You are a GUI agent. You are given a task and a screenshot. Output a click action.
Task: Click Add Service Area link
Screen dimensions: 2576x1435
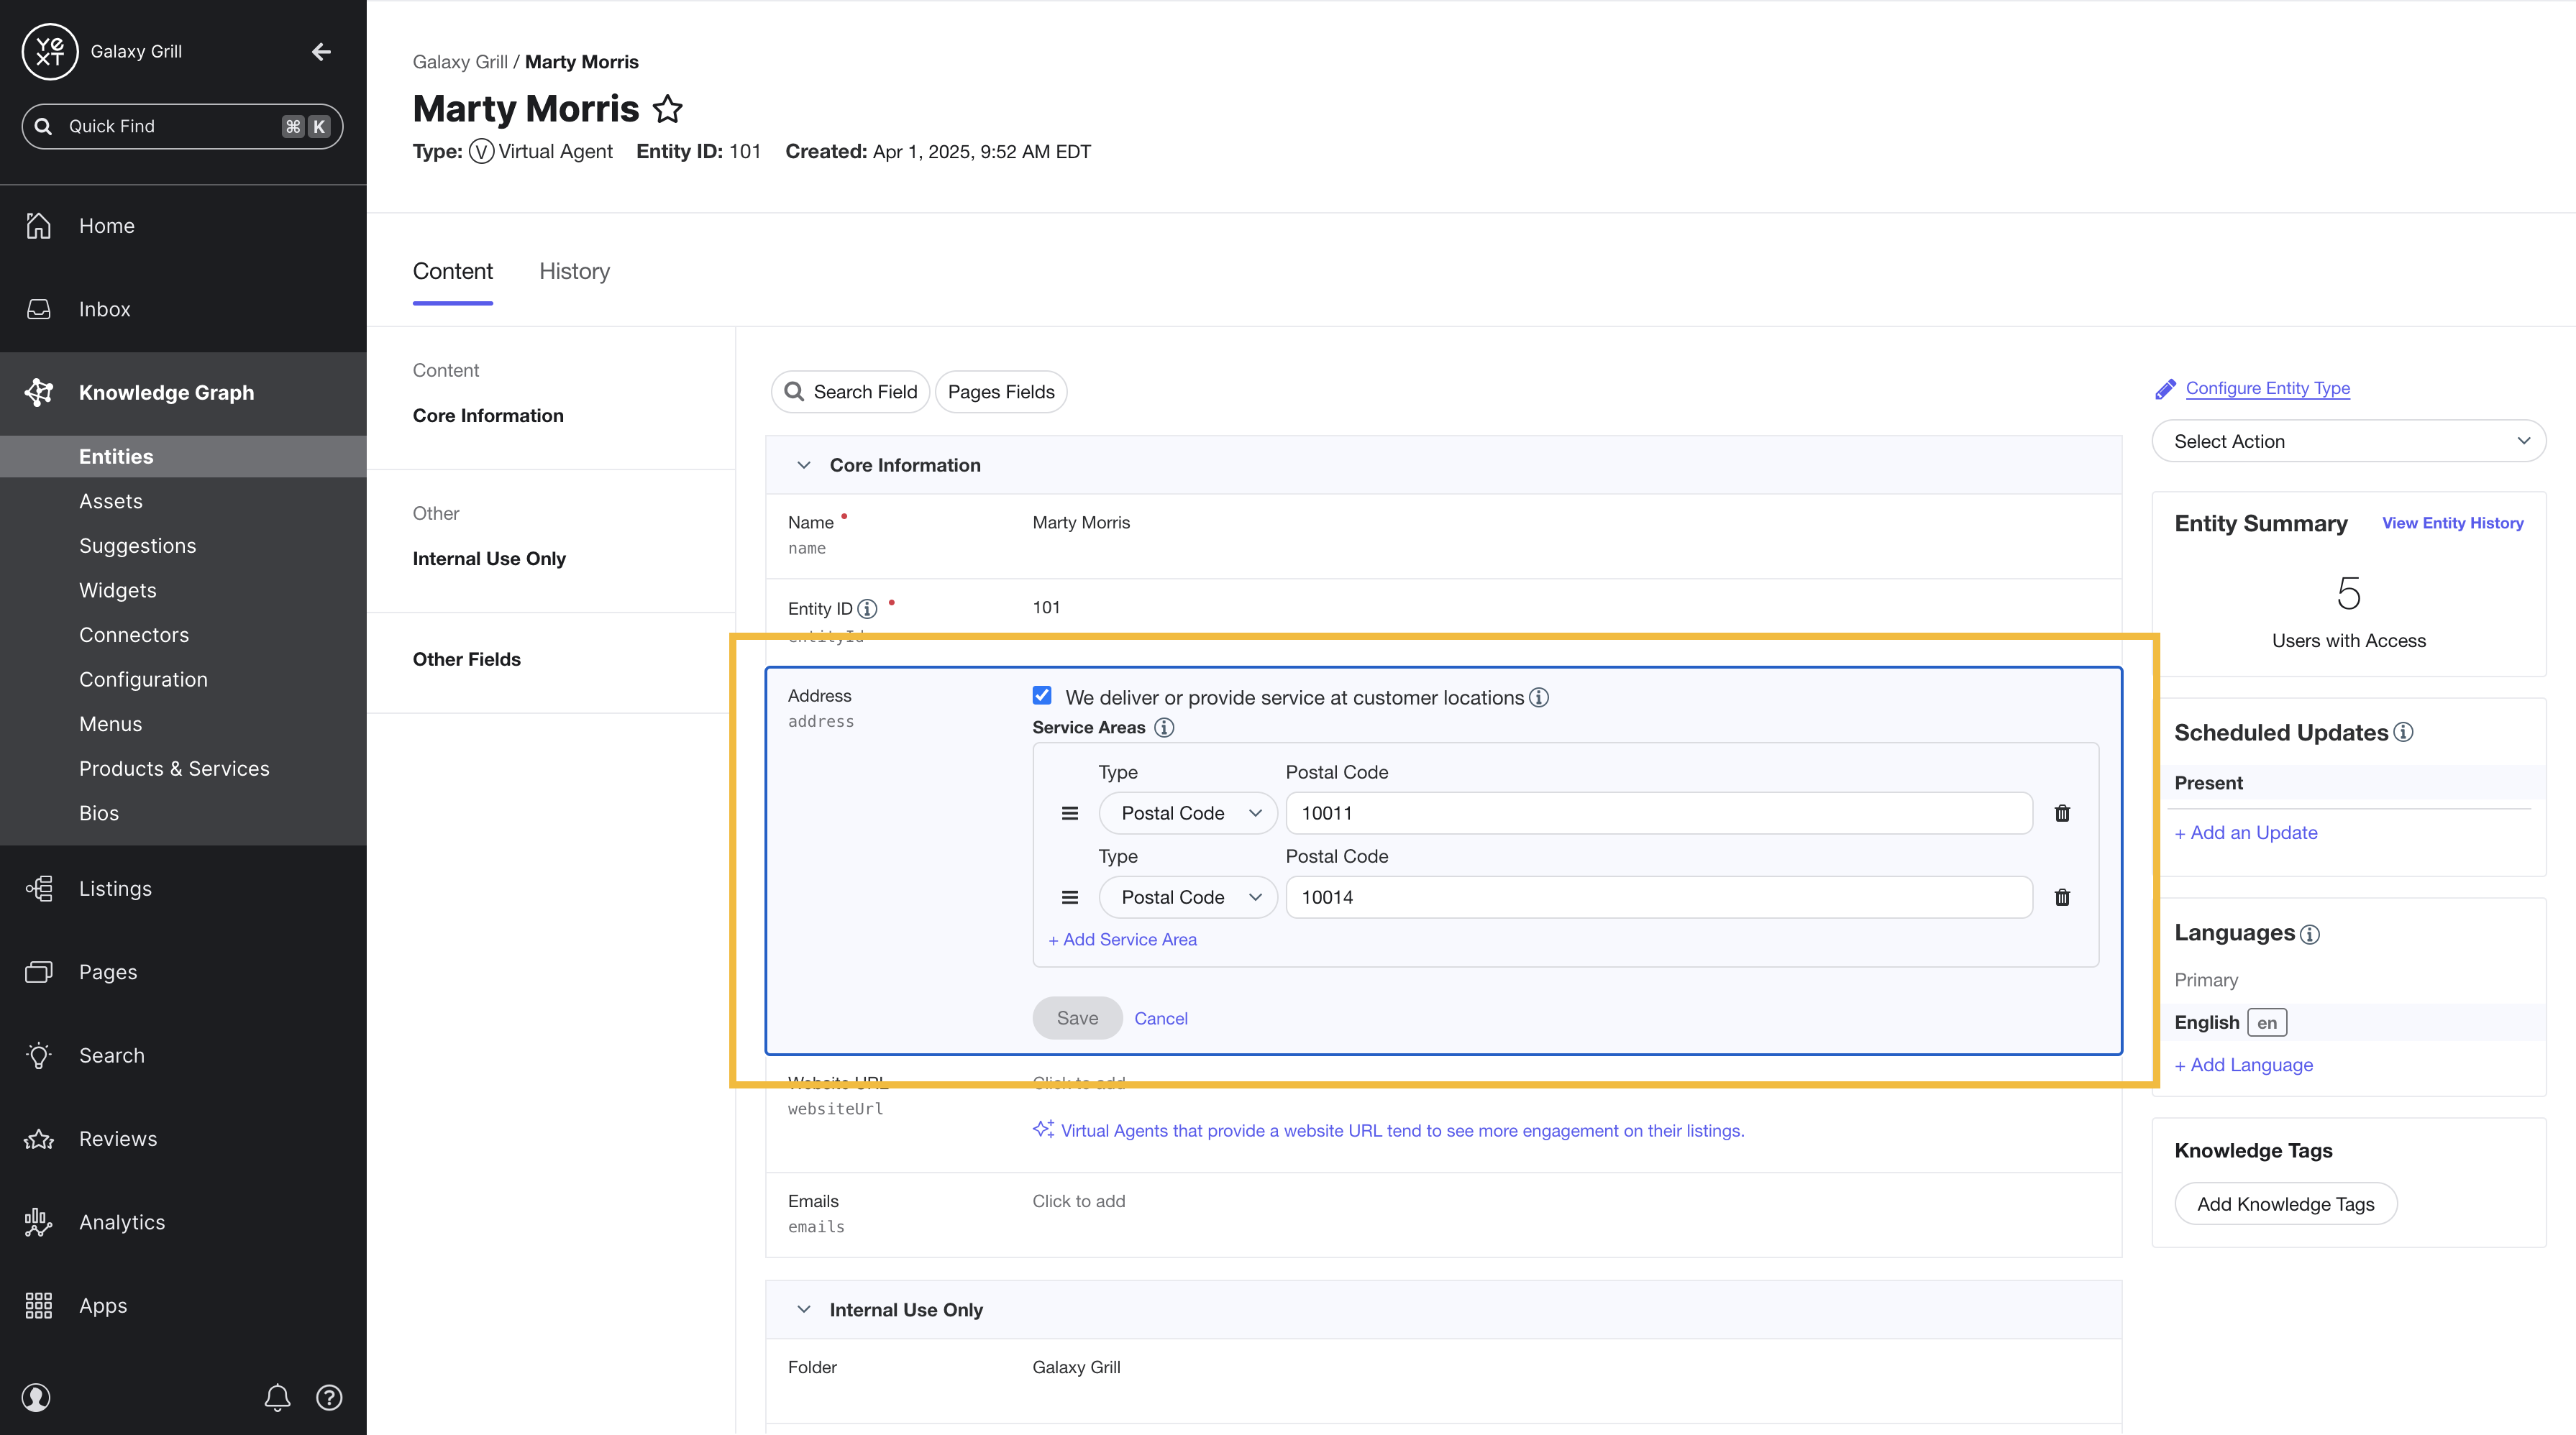click(x=1122, y=939)
